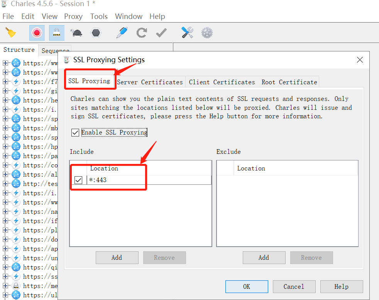Repeat request with the refresh icon
The height and width of the screenshot is (300, 379).
[x=142, y=33]
